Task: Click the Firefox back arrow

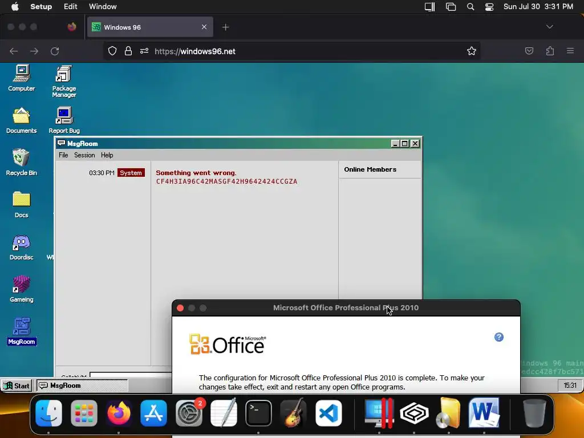Action: click(x=14, y=51)
